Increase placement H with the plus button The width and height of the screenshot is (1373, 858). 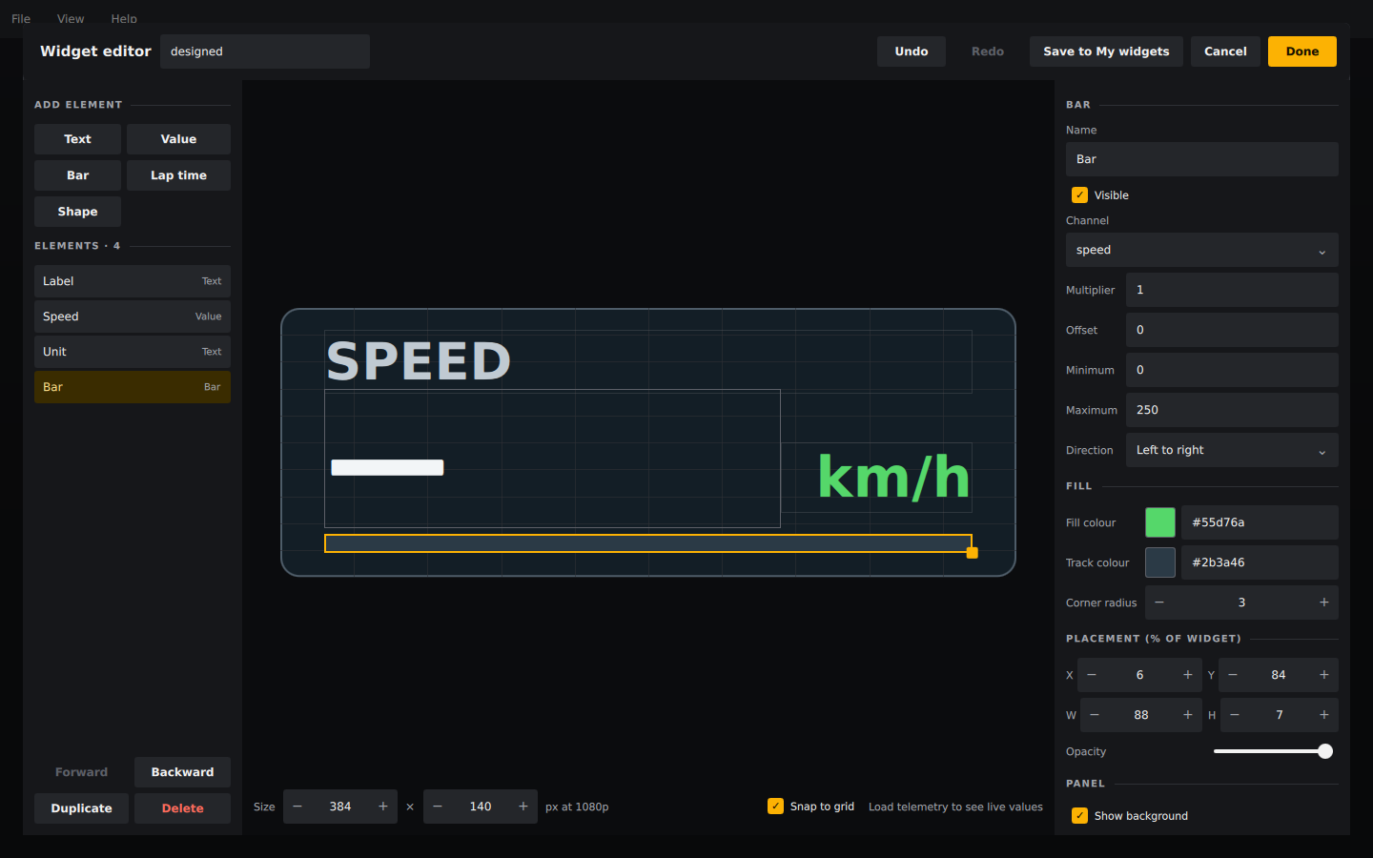coord(1323,715)
